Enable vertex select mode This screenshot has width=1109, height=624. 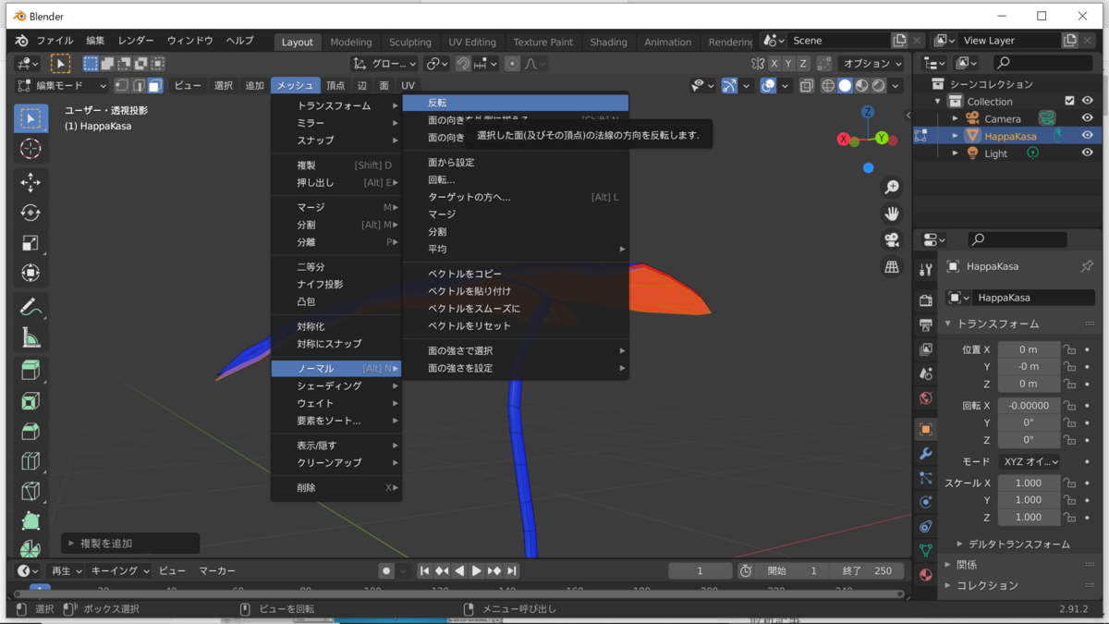122,85
